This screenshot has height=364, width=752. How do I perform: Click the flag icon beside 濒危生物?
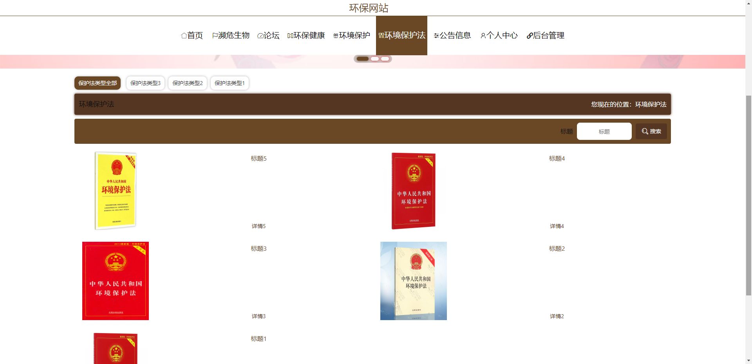pos(215,36)
